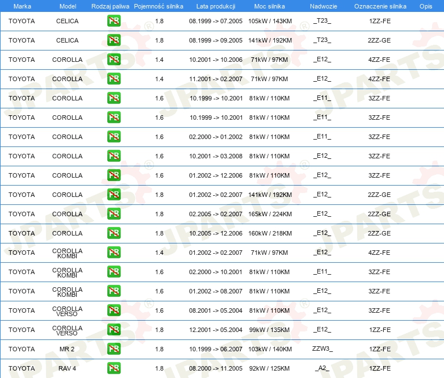
Task: Click the date range 08.1999 -> 09.2005
Action: [x=216, y=40]
